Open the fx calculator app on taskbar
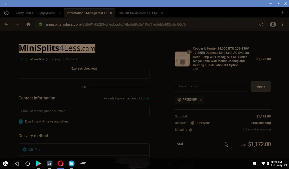Viewport: 289px width, 169px height. coord(49,163)
